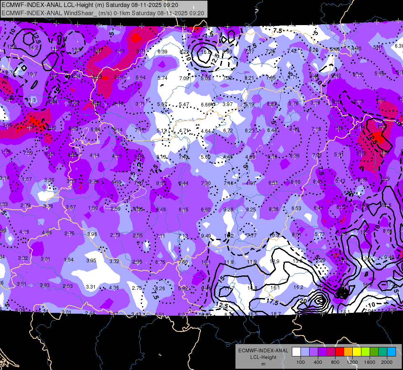Select the white legend color swatch
Screen dimensions: 403x370
tap(296, 352)
